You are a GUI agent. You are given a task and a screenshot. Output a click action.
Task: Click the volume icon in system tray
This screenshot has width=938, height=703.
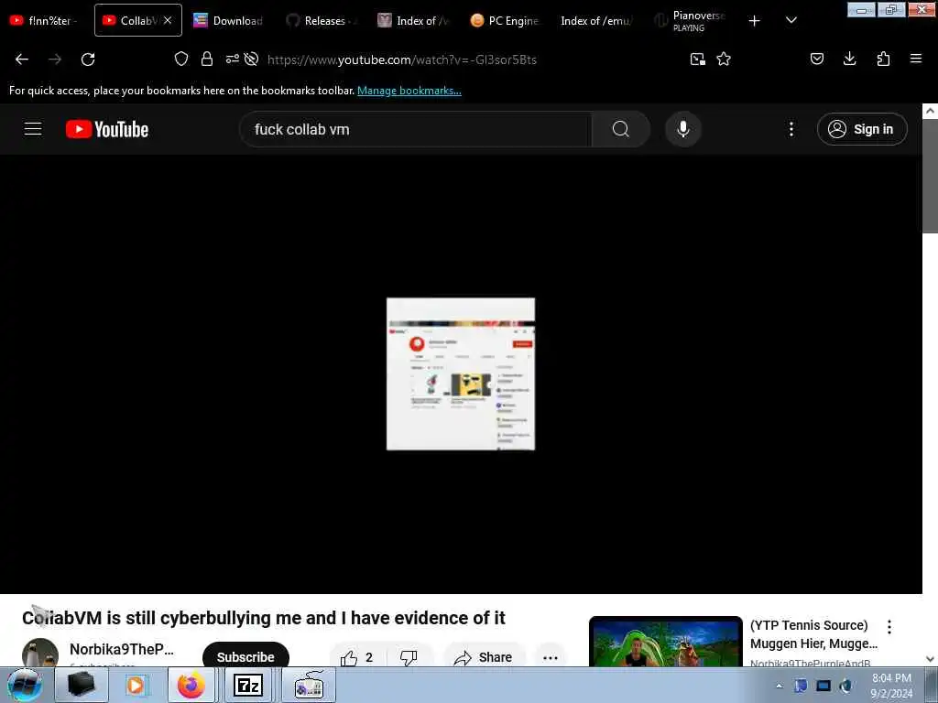[x=845, y=687]
